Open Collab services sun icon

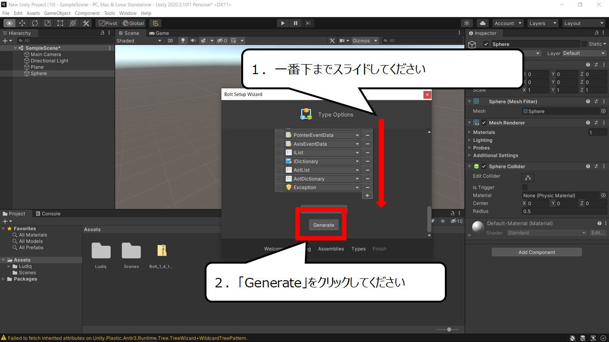(467, 23)
